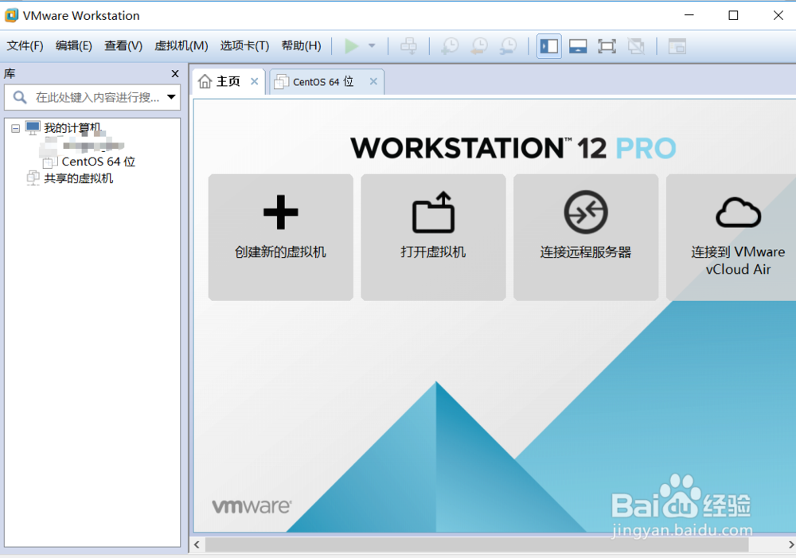Show the console view toolbar icon
This screenshot has width=796, height=558.
click(677, 46)
